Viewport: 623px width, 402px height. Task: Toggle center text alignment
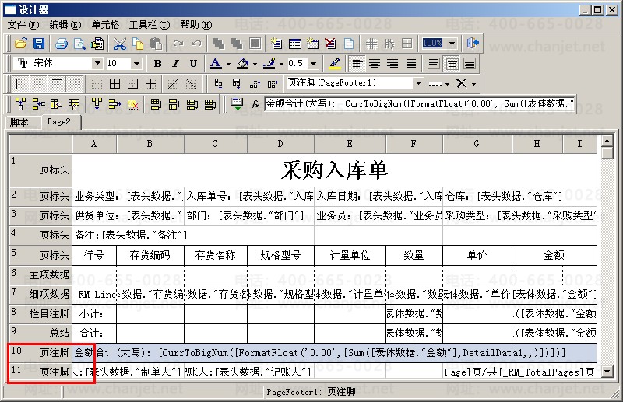click(x=375, y=63)
